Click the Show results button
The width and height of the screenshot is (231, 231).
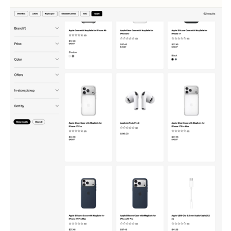click(22, 122)
